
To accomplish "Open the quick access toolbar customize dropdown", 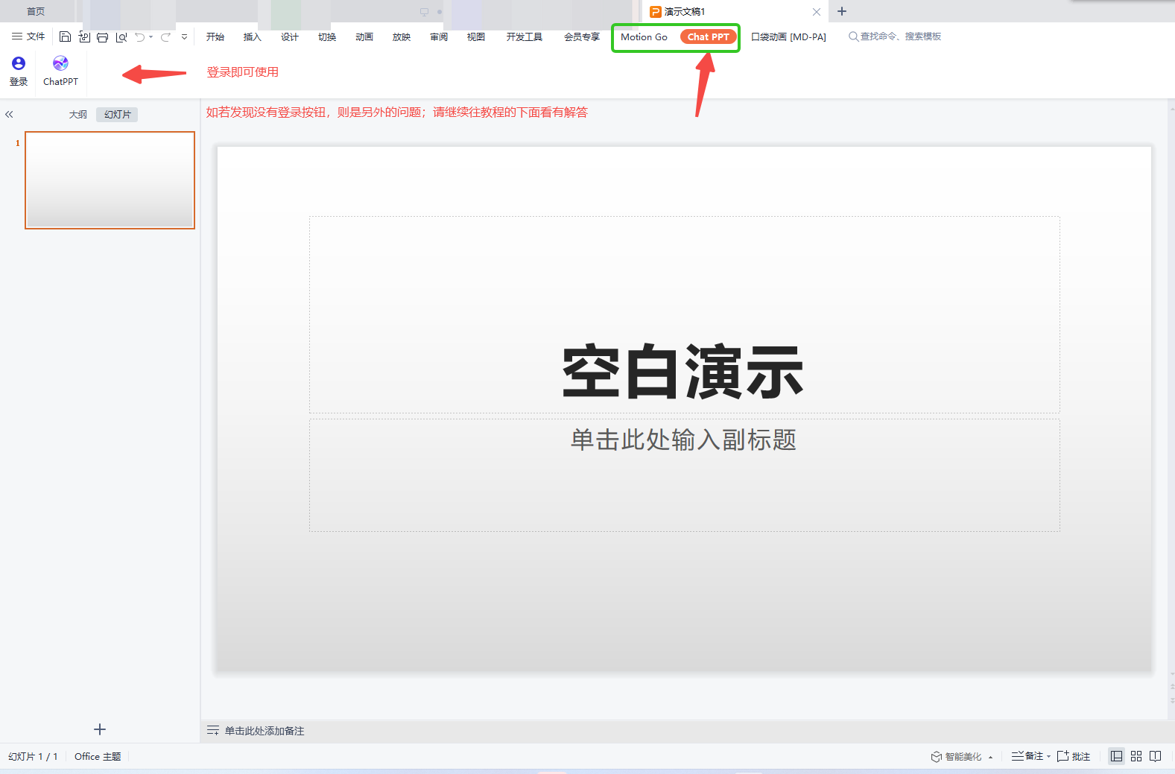I will click(x=184, y=37).
